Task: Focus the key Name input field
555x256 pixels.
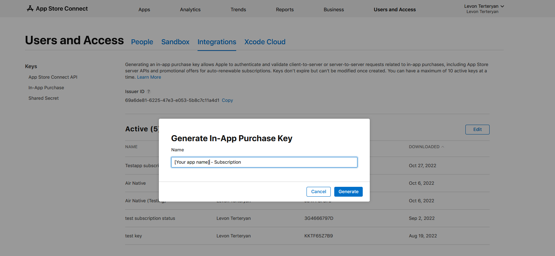Action: 264,162
